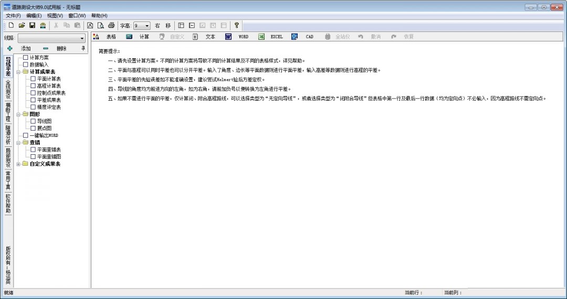567x299 pixels.
Task: Click the 计算 button
Action: click(x=139, y=37)
